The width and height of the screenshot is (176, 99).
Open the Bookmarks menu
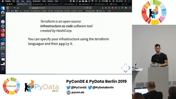click(x=37, y=1)
